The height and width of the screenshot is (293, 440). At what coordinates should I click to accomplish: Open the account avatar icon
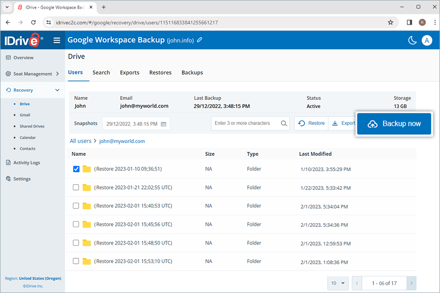click(x=427, y=41)
